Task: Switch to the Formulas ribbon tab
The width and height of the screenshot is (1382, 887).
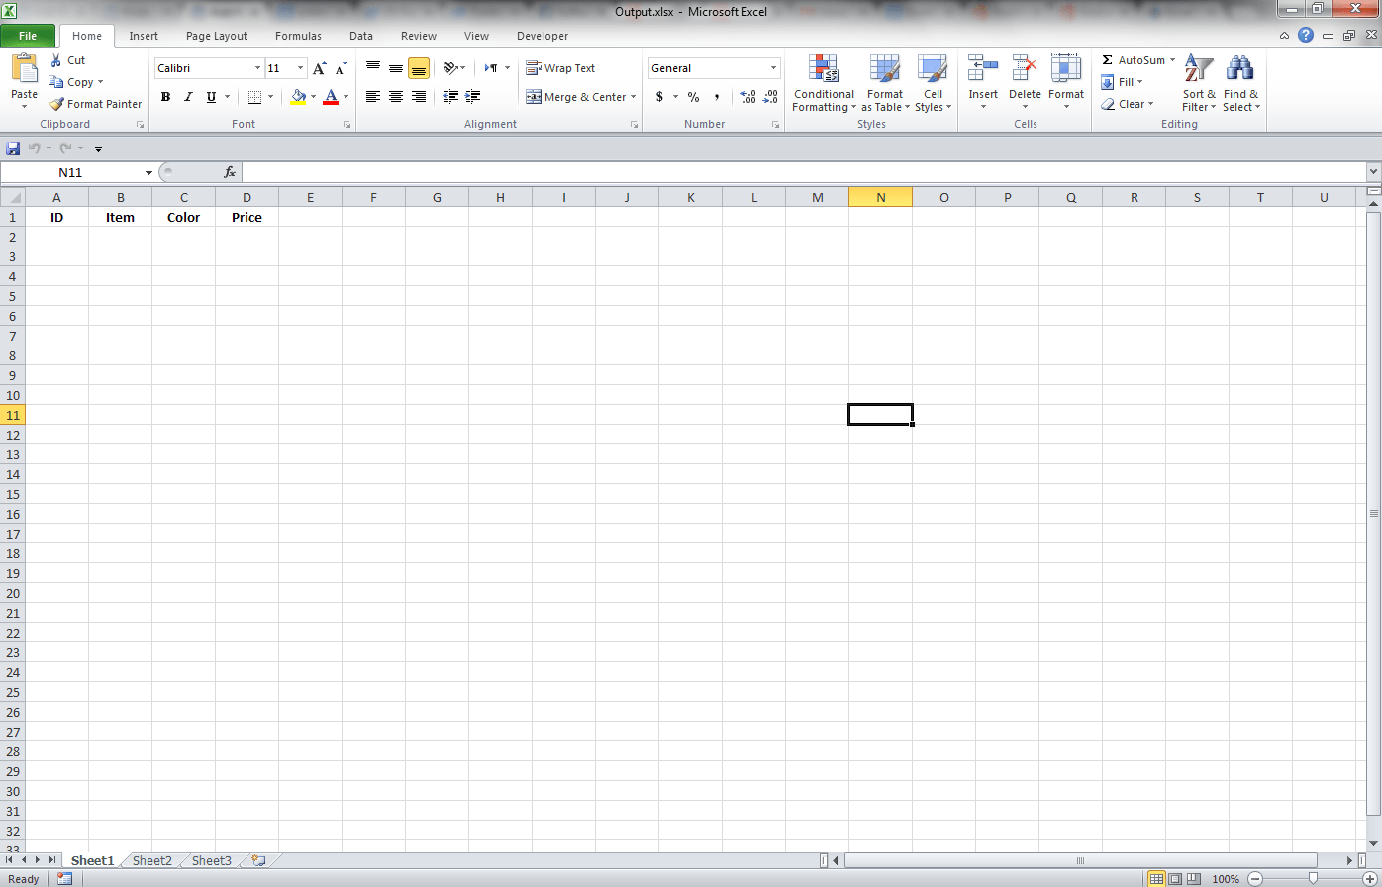Action: [x=298, y=36]
